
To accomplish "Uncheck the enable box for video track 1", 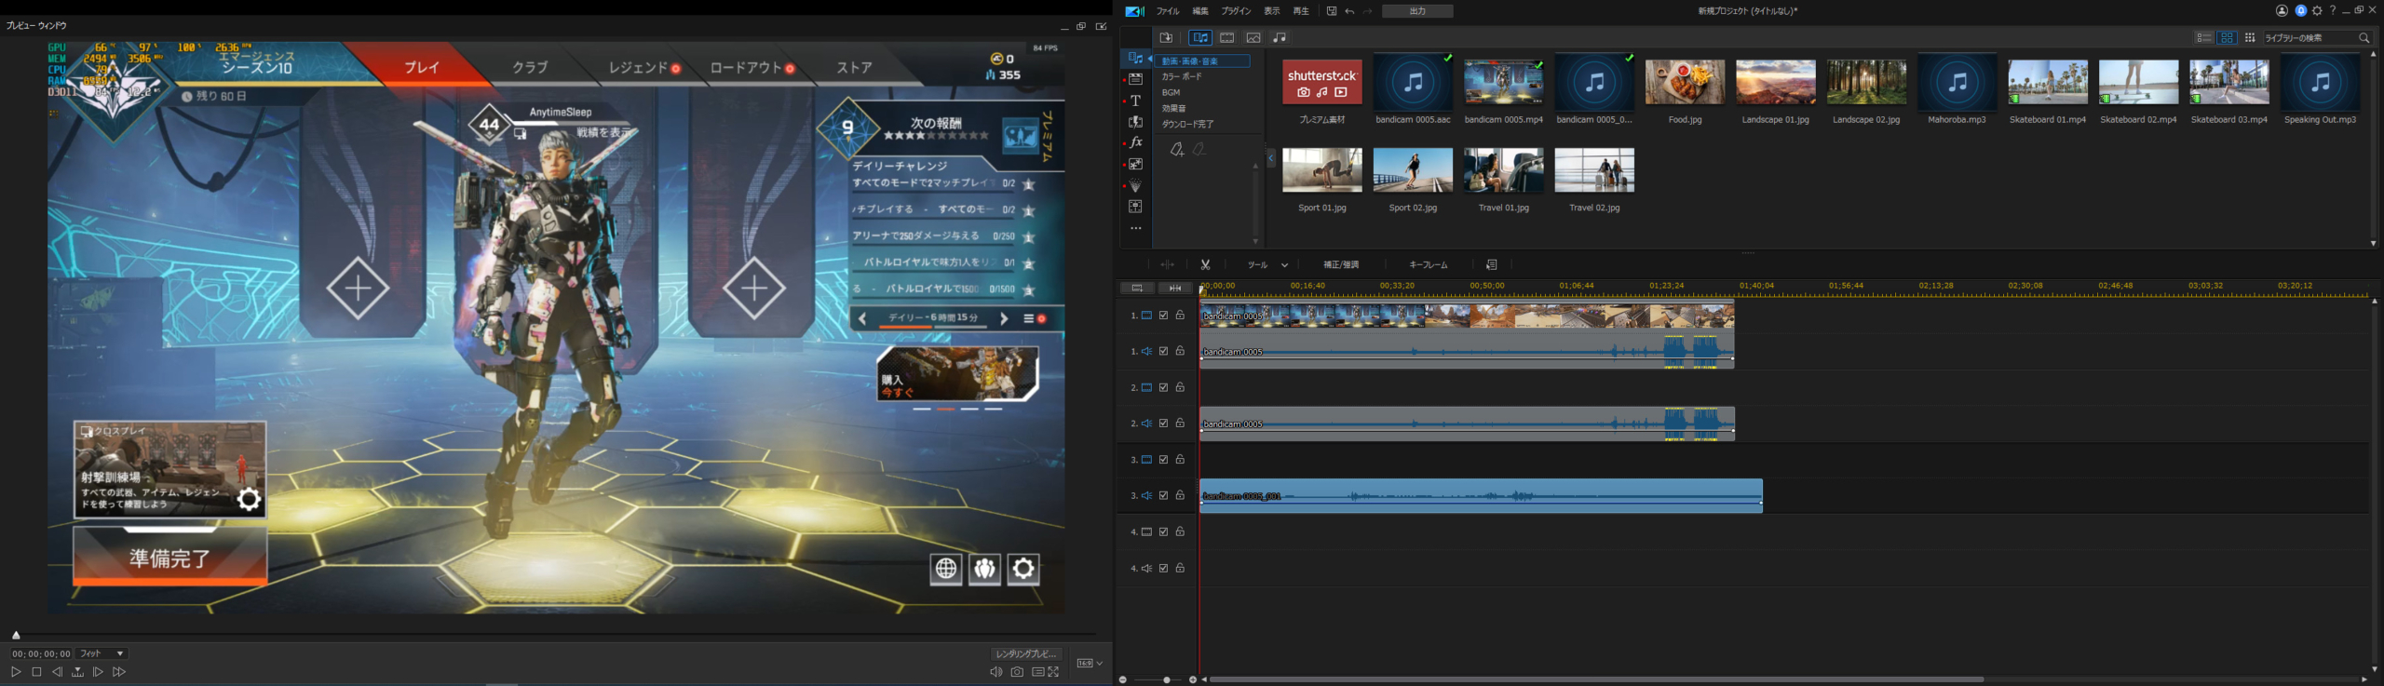I will click(x=1163, y=316).
